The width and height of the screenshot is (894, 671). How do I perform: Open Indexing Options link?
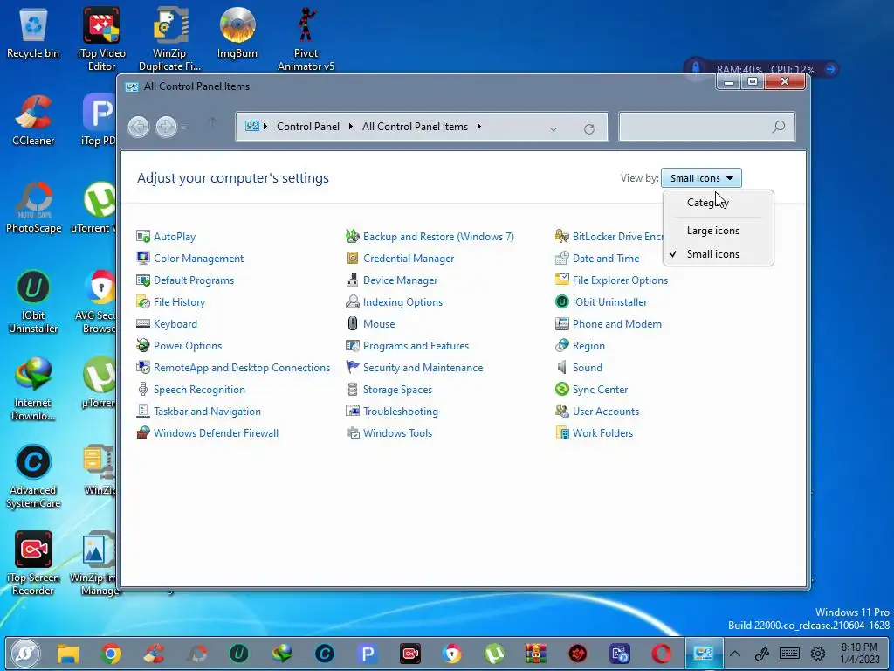click(x=402, y=301)
